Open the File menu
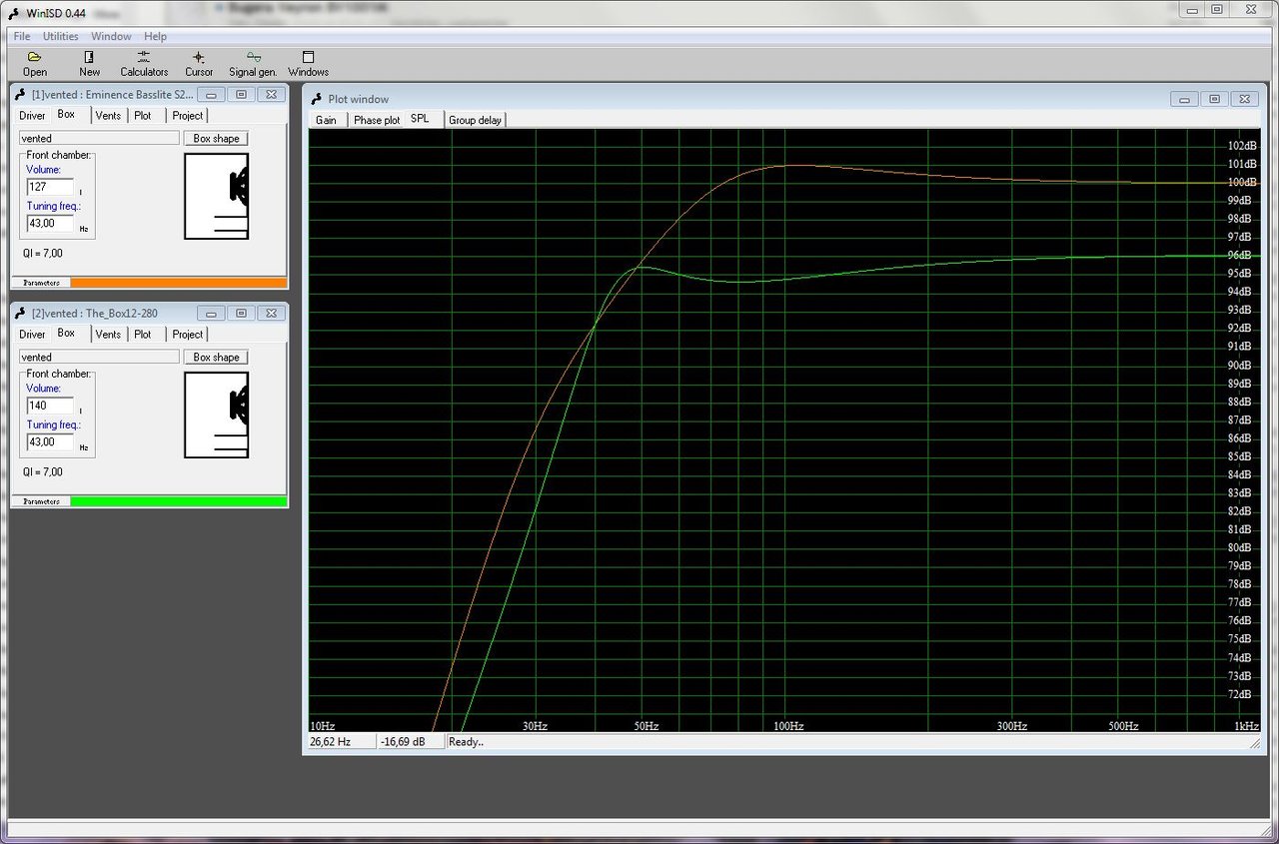This screenshot has height=844, width=1279. 22,36
